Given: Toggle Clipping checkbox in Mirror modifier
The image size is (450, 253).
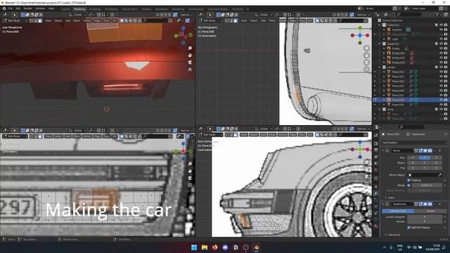Looking at the screenshot, I should point(409,180).
